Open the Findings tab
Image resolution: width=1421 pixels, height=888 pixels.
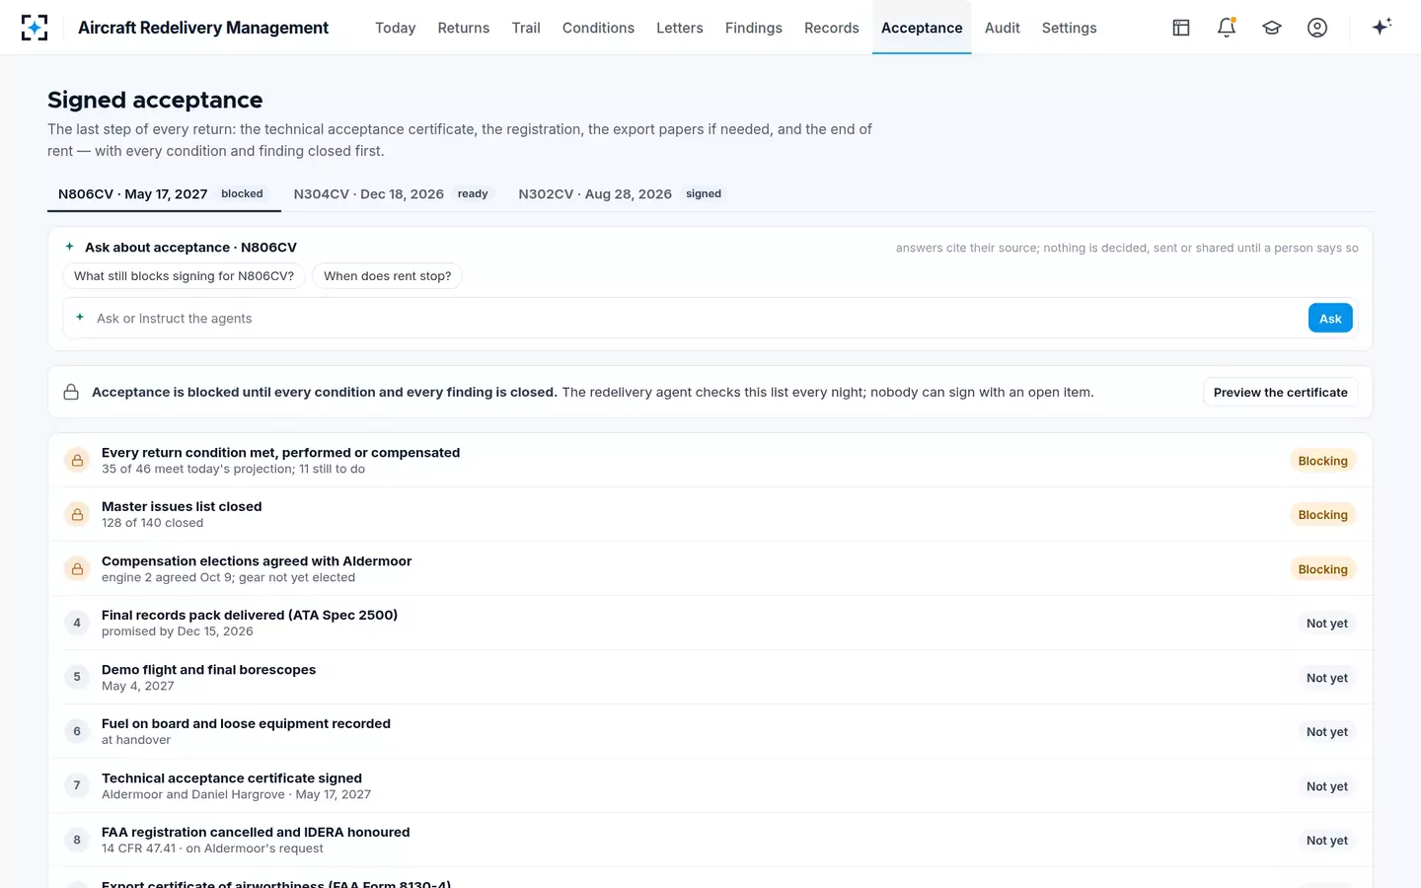click(753, 28)
